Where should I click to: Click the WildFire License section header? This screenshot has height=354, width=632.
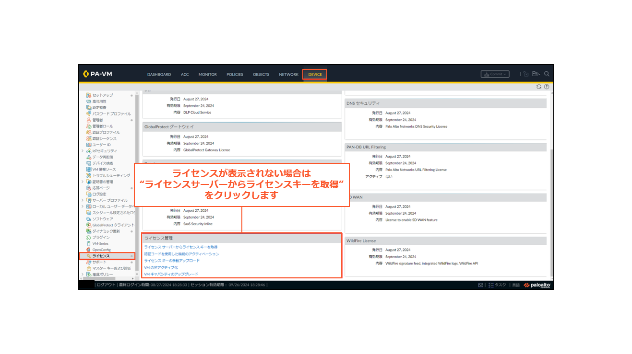[445, 241]
